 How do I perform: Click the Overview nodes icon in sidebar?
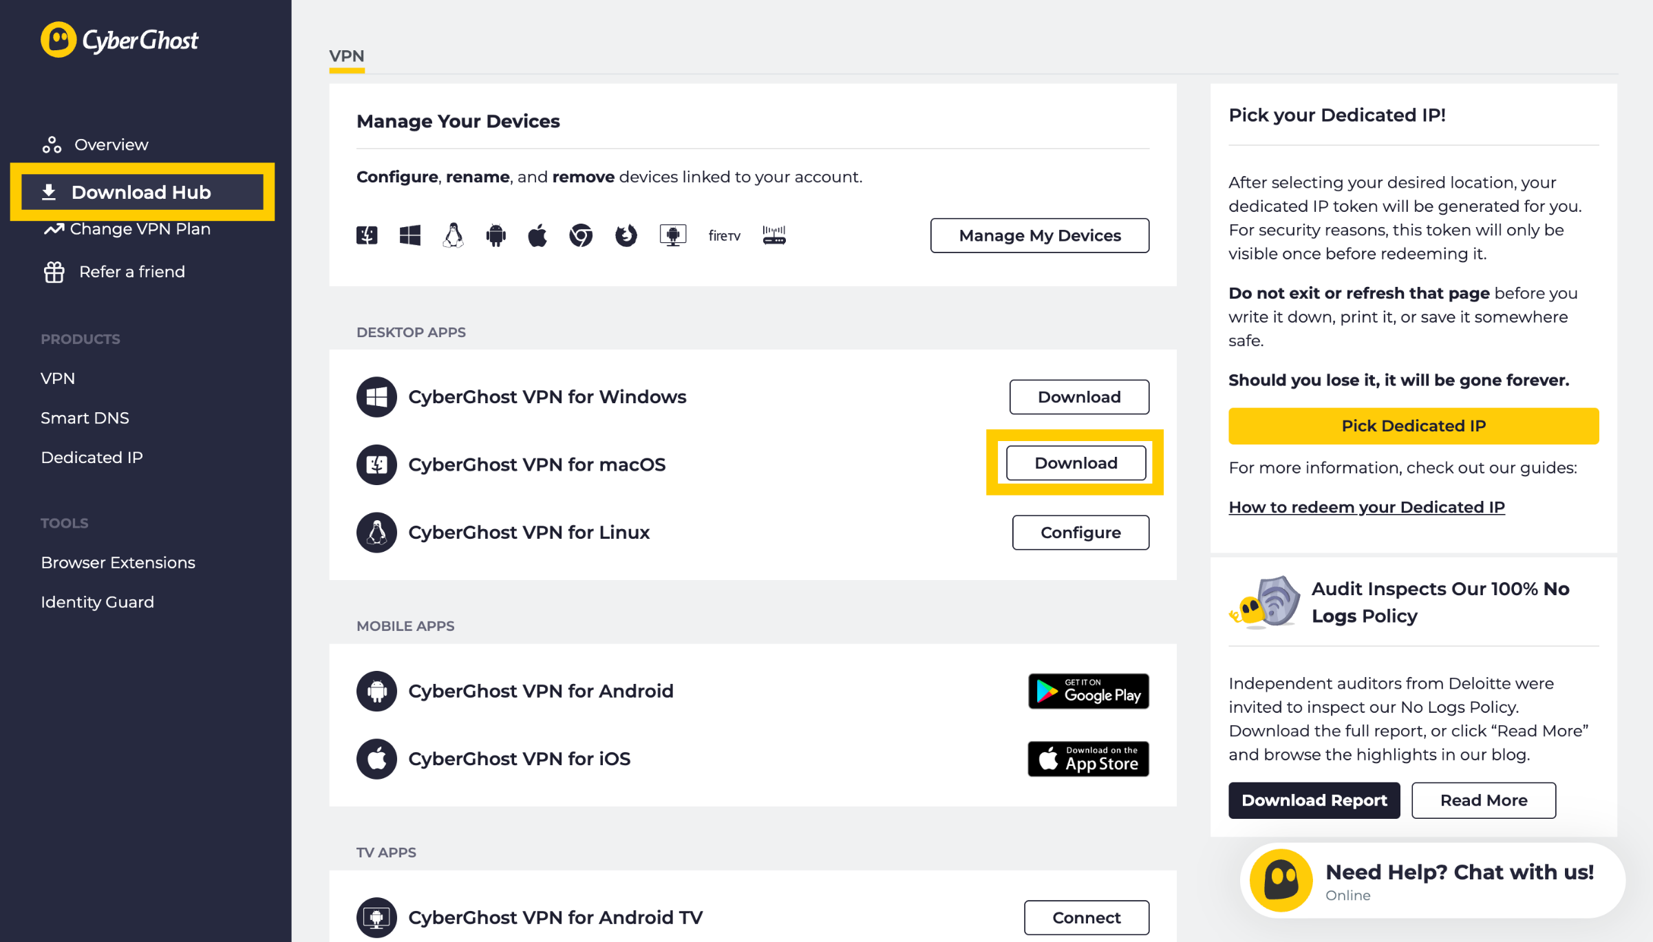[52, 144]
